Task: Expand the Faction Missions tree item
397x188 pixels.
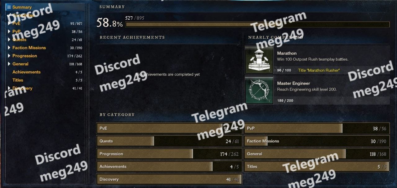Action: click(9, 48)
